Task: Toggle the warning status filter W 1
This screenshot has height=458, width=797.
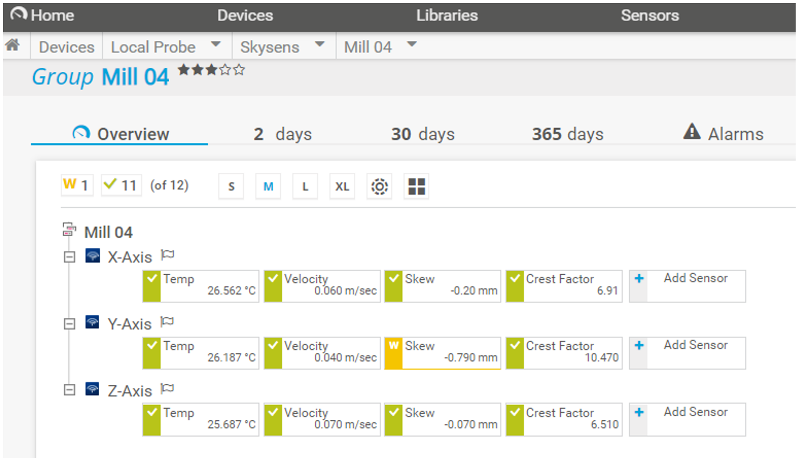Action: pyautogui.click(x=77, y=185)
